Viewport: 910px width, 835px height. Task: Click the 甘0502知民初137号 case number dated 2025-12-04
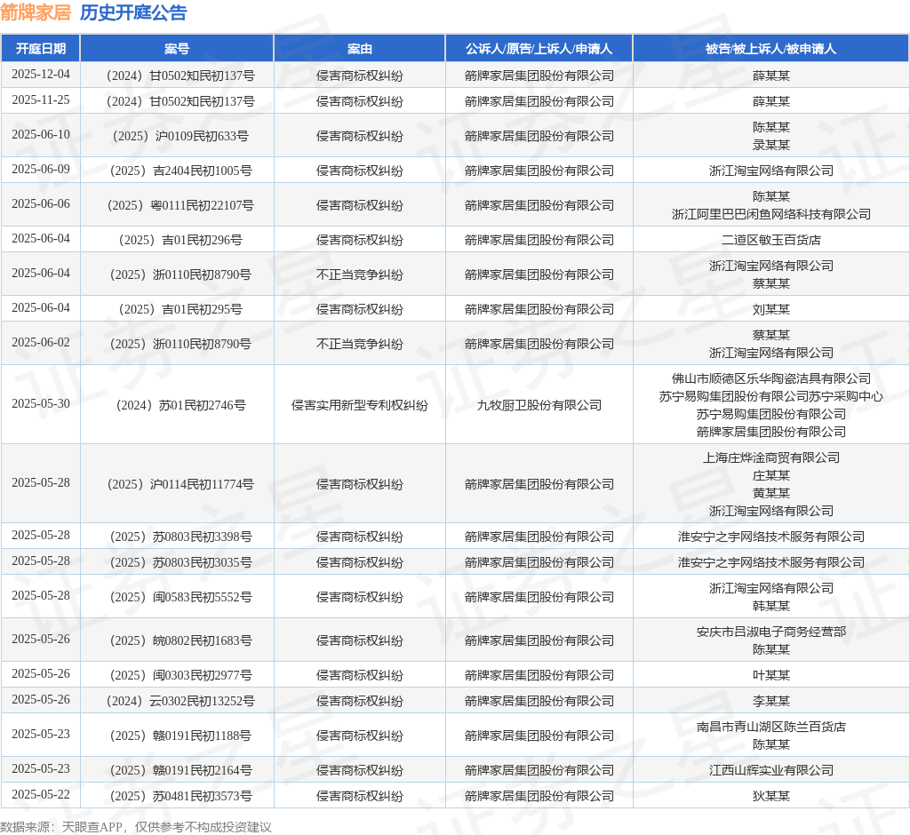coord(180,76)
